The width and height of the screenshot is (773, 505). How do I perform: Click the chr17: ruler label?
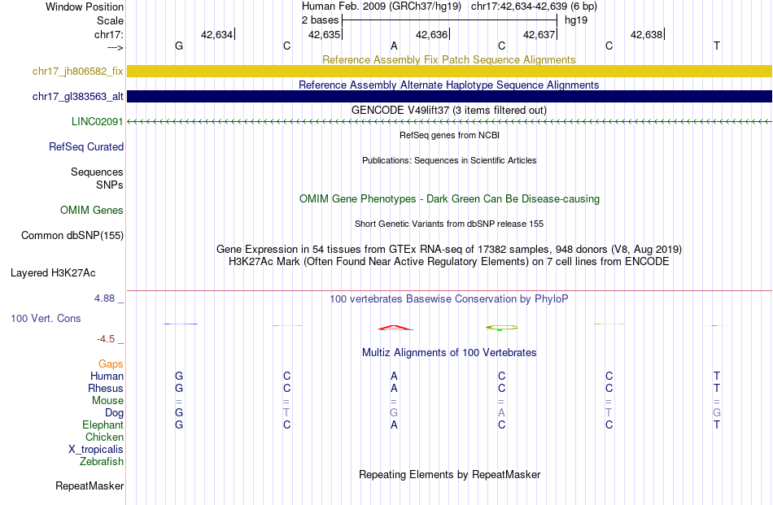(109, 34)
